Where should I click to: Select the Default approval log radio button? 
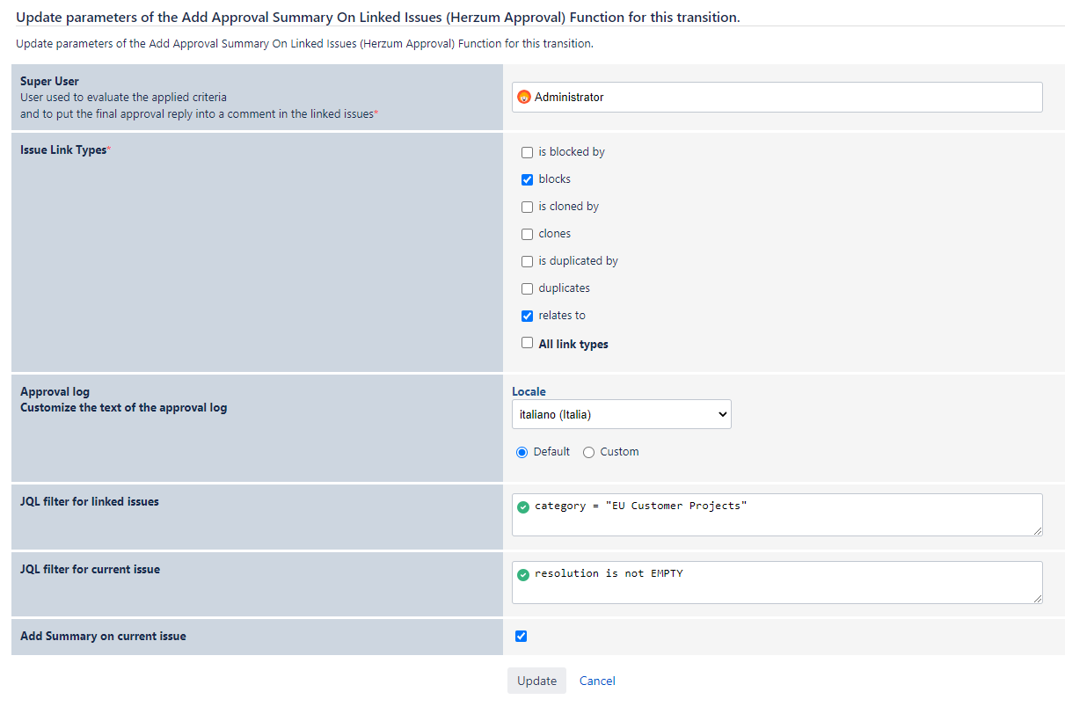click(522, 452)
